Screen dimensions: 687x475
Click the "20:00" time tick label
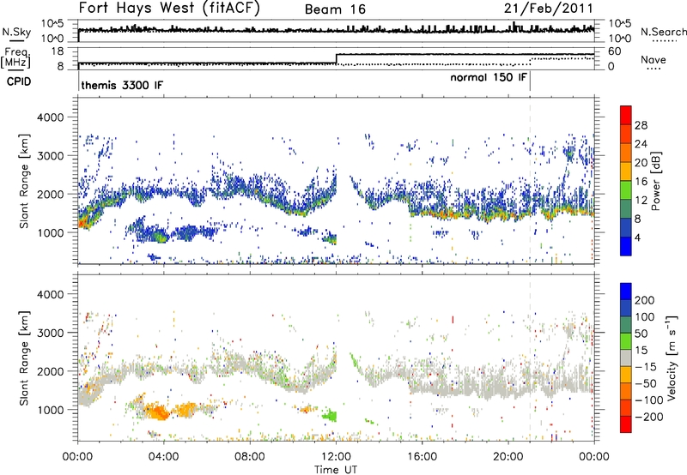pyautogui.click(x=508, y=457)
